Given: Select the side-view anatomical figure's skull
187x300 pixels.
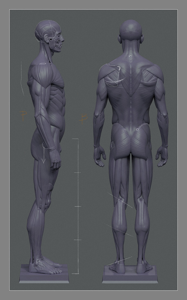Looking at the screenshot, I should (49, 36).
